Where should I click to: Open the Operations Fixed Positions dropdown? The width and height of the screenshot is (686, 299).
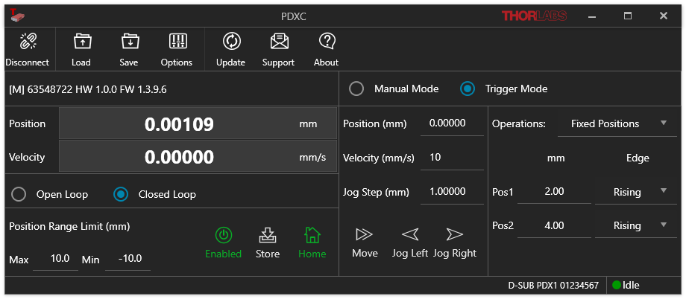point(617,124)
